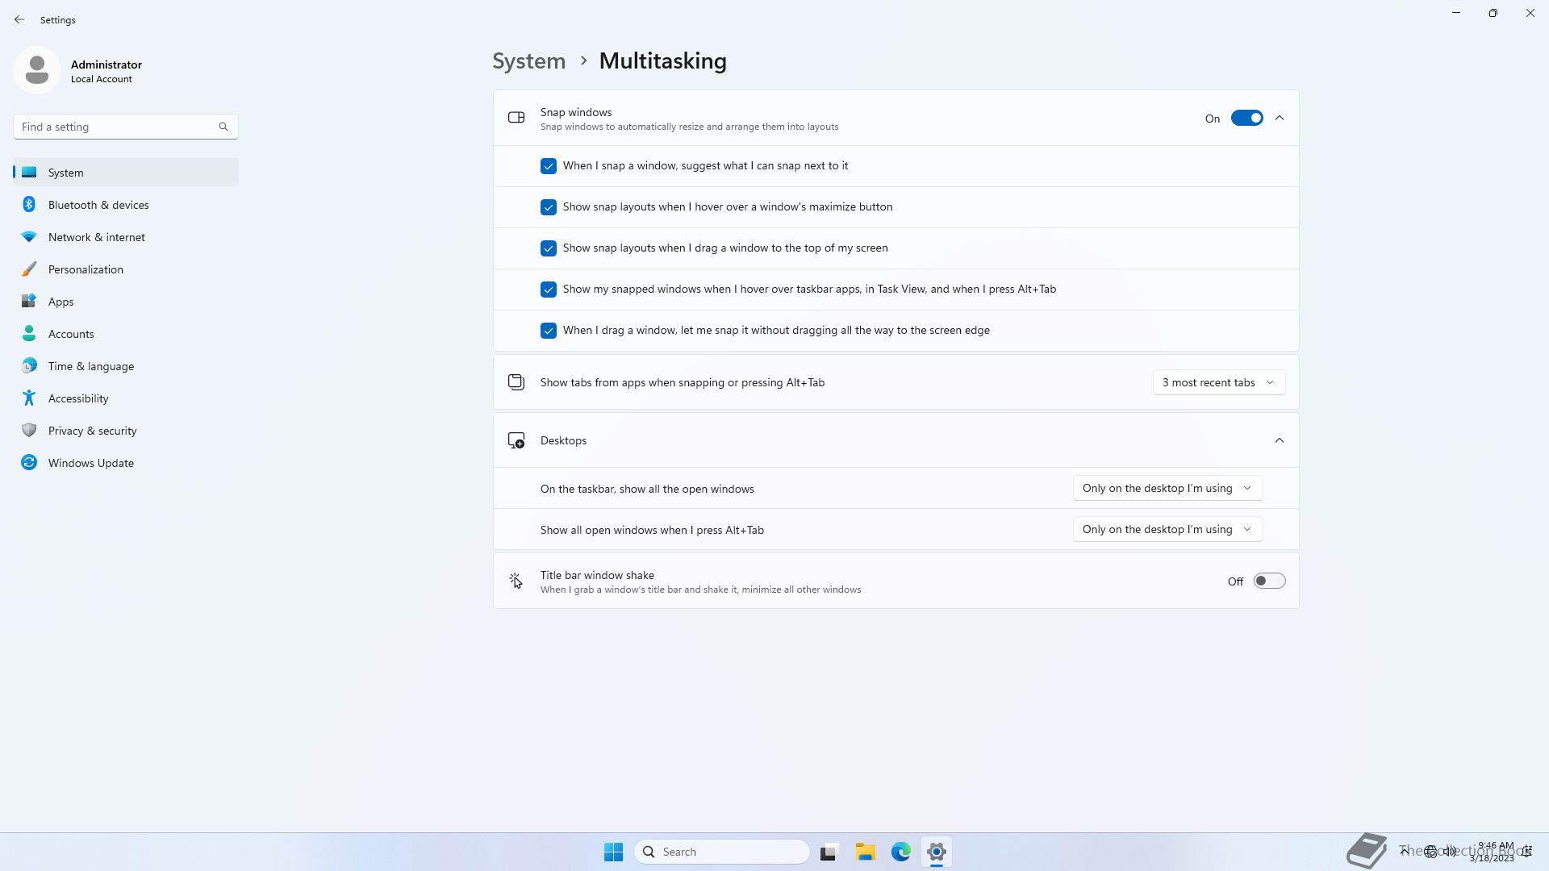This screenshot has height=871, width=1549.
Task: Open Windows Update icon in sidebar
Action: (x=29, y=463)
